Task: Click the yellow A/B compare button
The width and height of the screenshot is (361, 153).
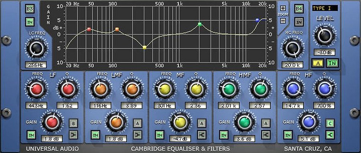Action: pyautogui.click(x=318, y=63)
